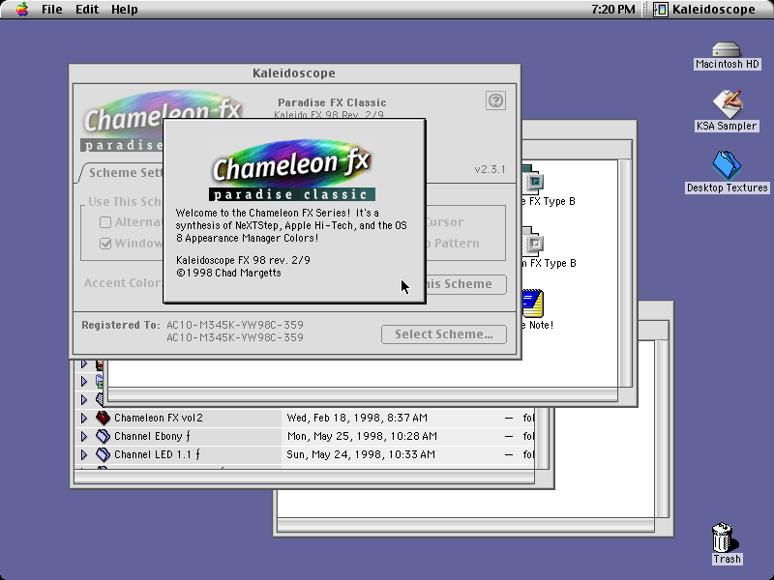Expand the Chameleon FX vol2 folder triangle
The width and height of the screenshot is (774, 580).
click(x=84, y=418)
